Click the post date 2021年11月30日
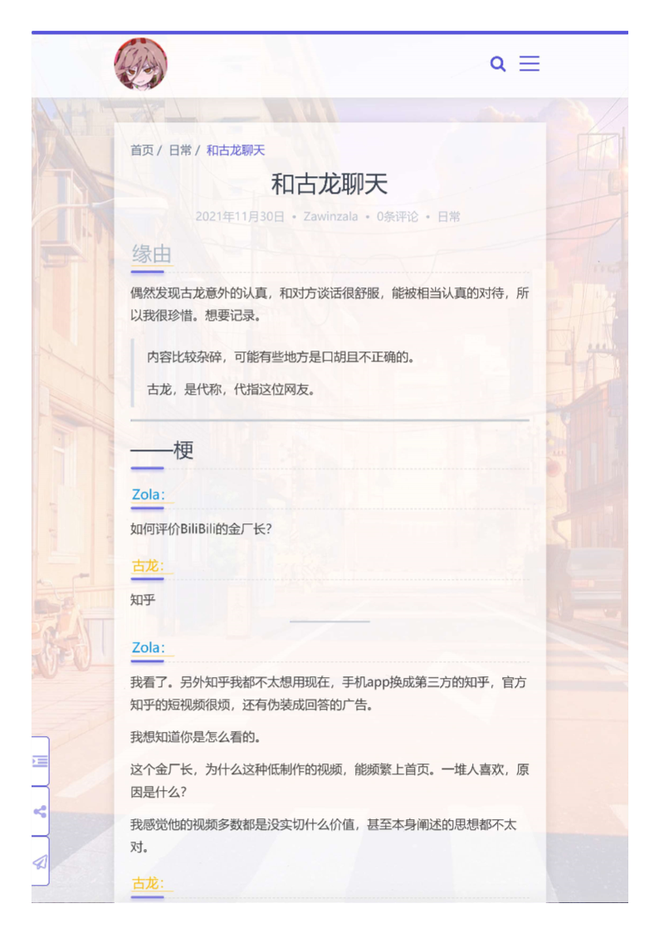The height and width of the screenshot is (933, 659). click(240, 217)
